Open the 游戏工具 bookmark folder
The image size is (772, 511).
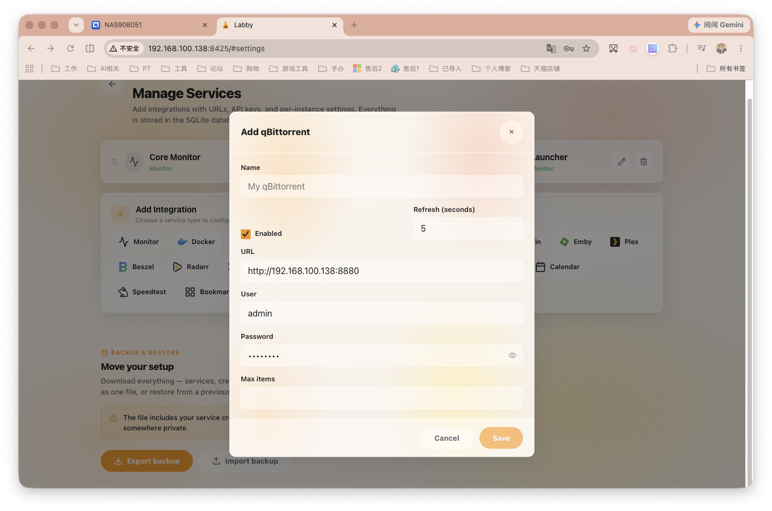[289, 69]
